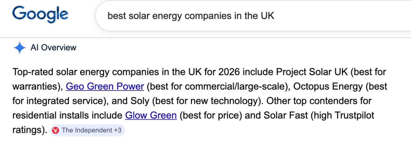The height and width of the screenshot is (146, 411).
Task: Click the year 2026 in overview
Action: (x=228, y=72)
